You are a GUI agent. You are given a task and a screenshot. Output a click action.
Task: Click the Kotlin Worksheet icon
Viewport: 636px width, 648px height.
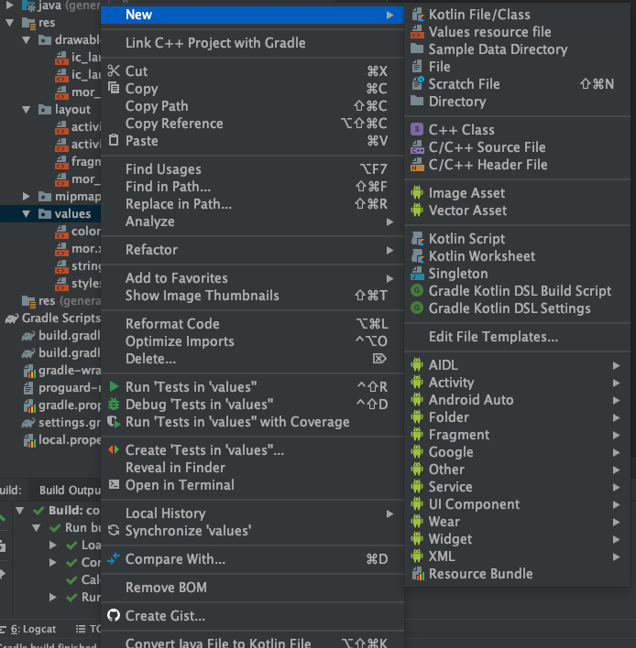tap(418, 255)
